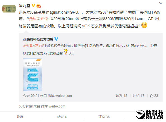The image size is (166, 122).
Task: Open the 53分钟前 timestamp link
Action: pyautogui.click(x=26, y=106)
